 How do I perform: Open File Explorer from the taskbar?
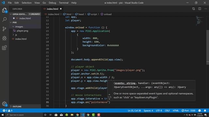pos(72,115)
